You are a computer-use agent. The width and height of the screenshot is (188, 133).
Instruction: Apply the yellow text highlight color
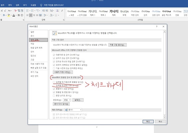[x=9, y=15]
